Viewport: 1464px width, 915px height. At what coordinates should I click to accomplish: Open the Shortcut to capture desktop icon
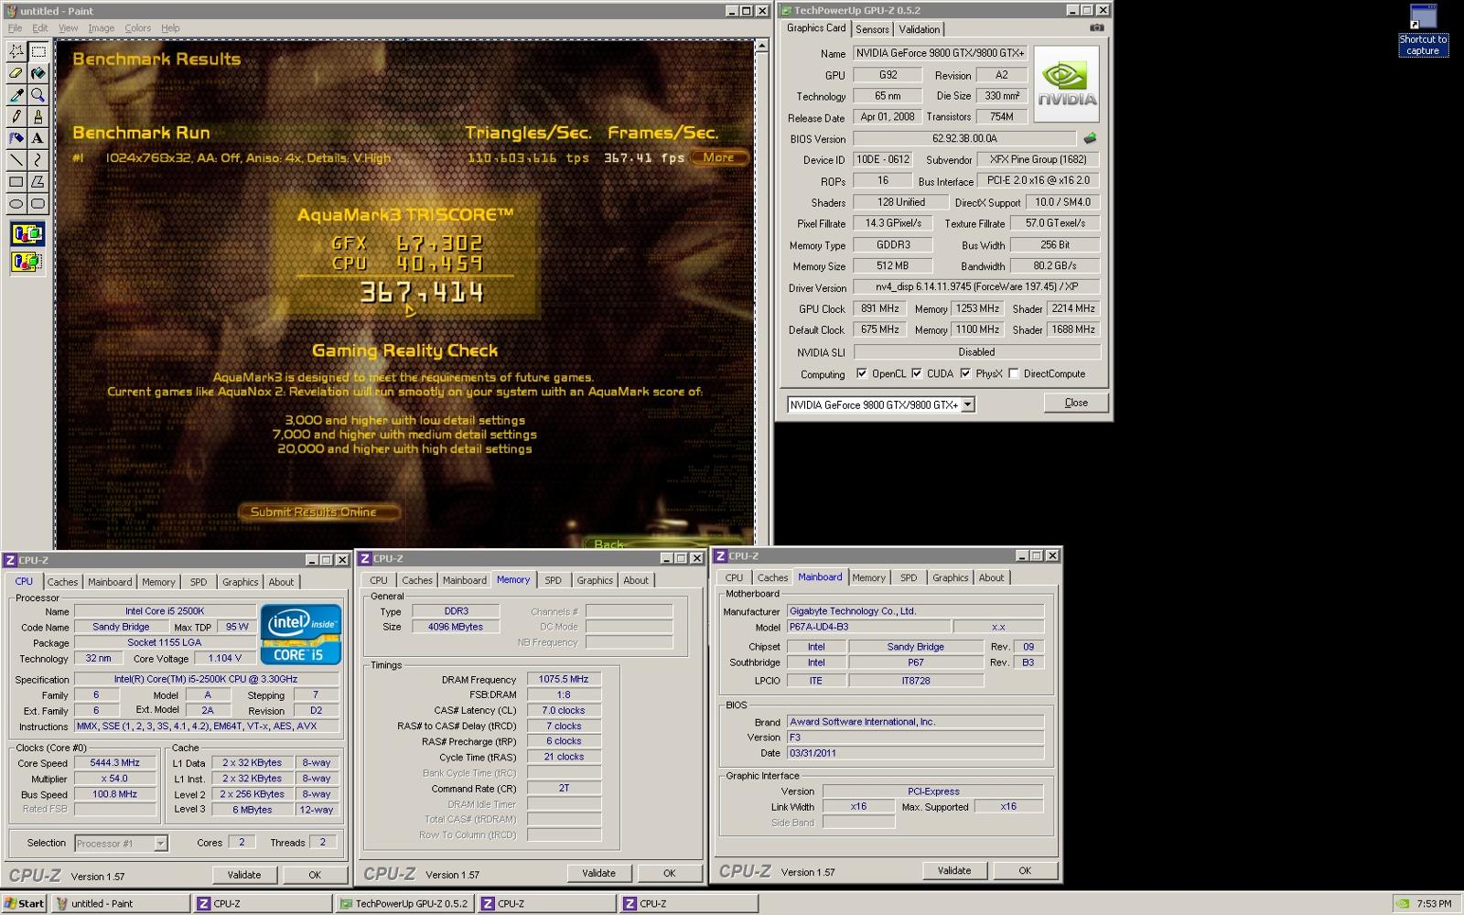tap(1423, 30)
